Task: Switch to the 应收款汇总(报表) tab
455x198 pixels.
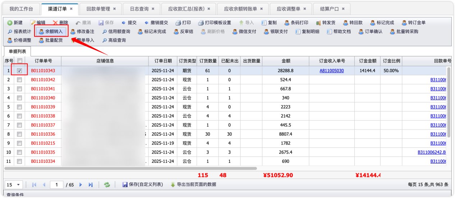Action: [189, 9]
